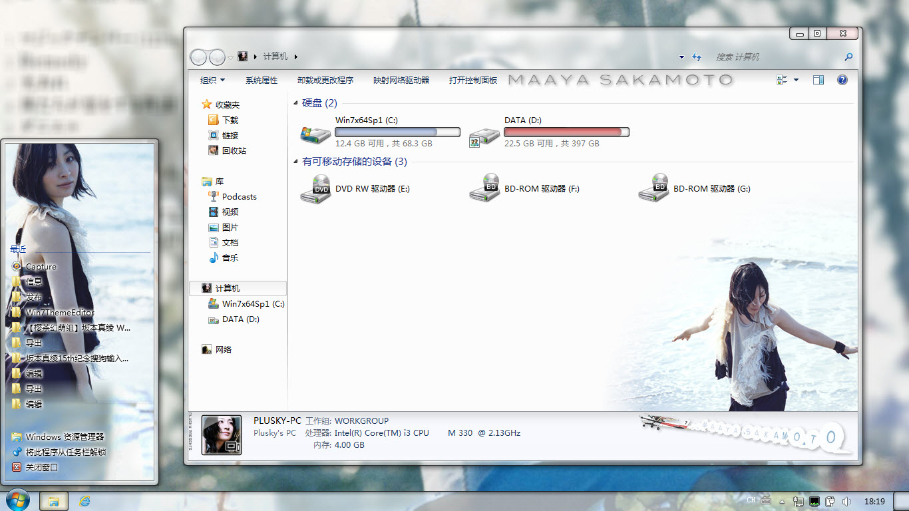Click the PLUSKY-PC computer thumbnail
The height and width of the screenshot is (511, 909).
222,435
